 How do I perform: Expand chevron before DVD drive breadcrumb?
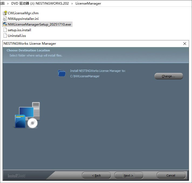tap(8, 3)
